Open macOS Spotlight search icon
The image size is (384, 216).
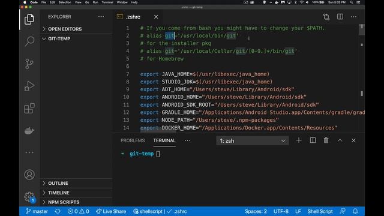352,2
